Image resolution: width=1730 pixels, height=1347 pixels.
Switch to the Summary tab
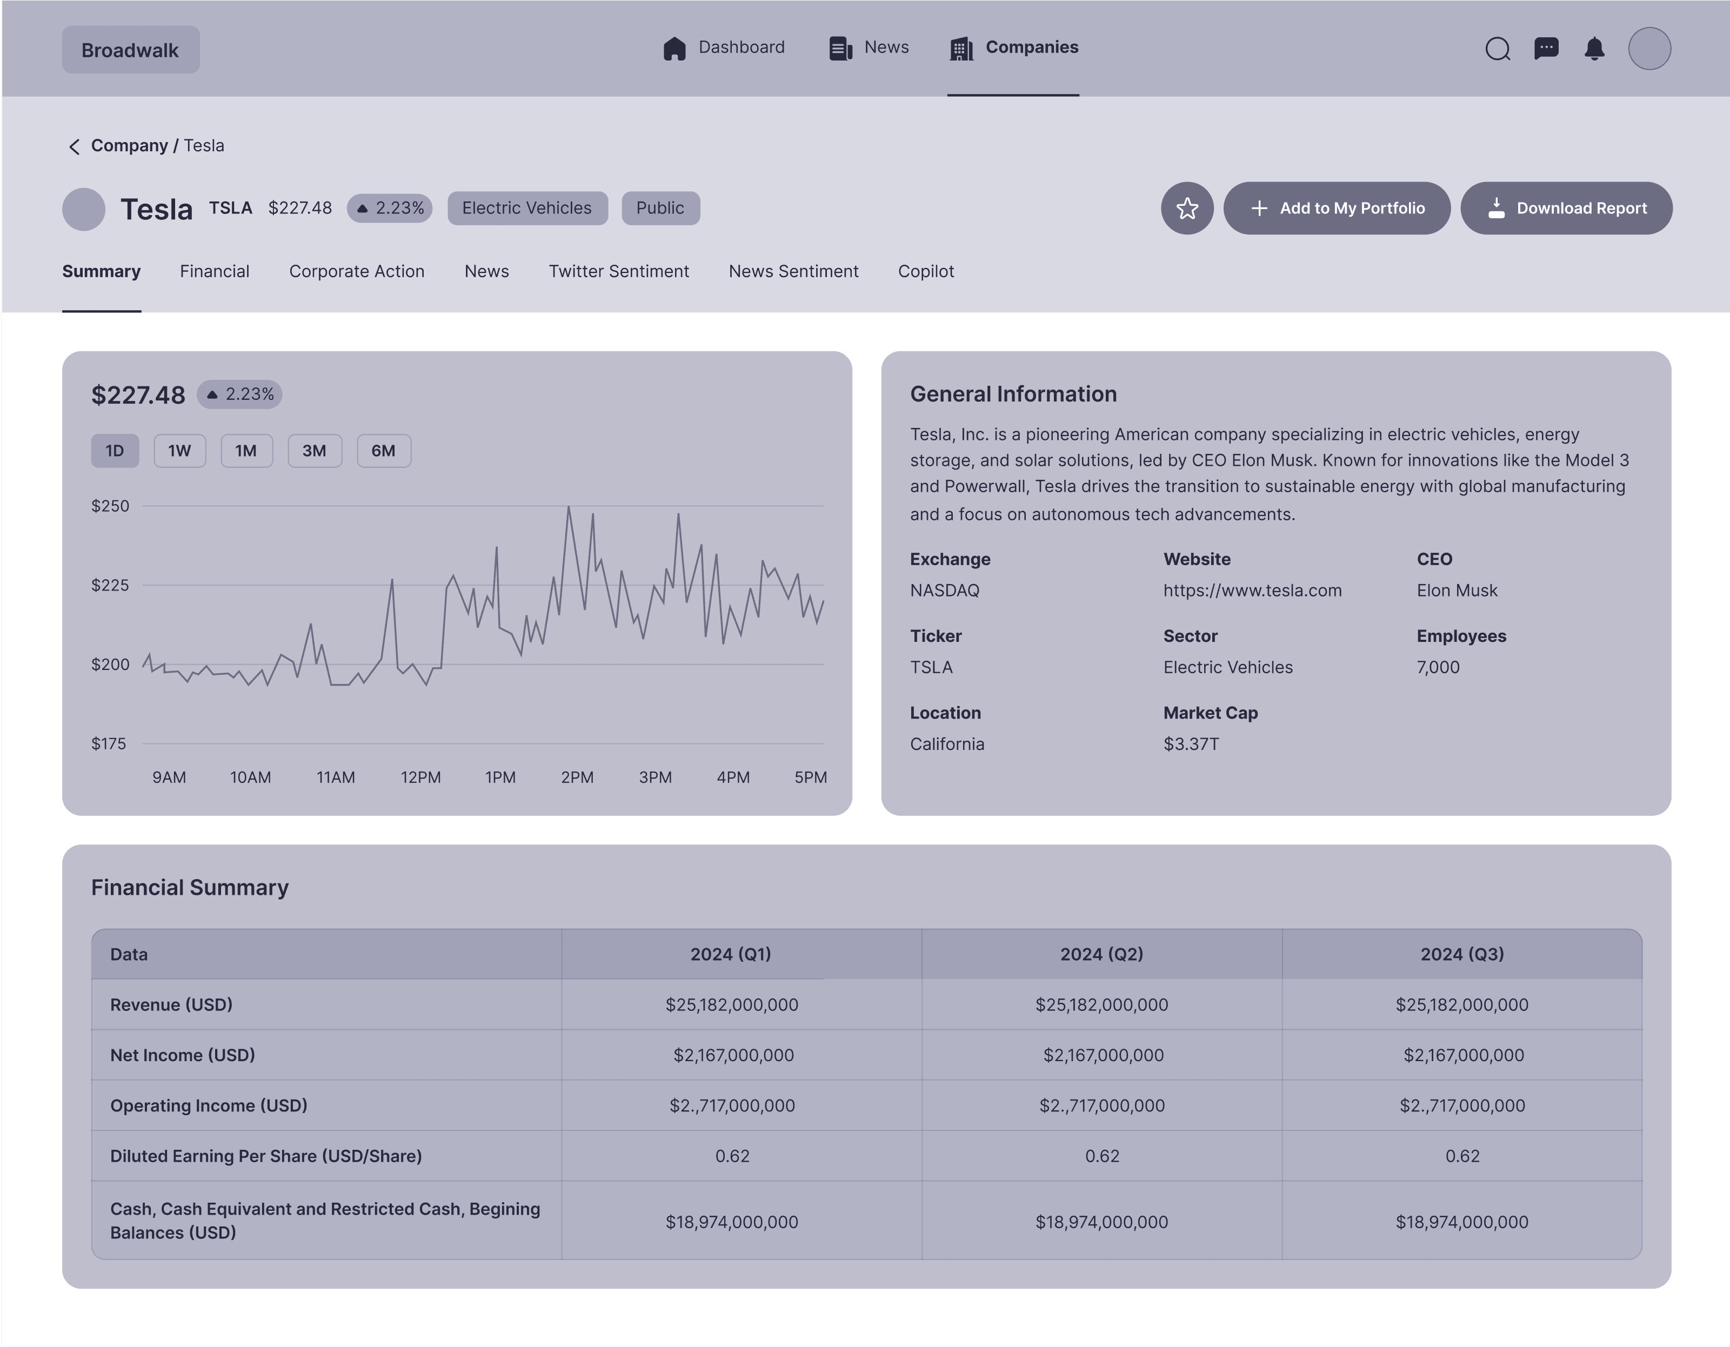tap(102, 272)
